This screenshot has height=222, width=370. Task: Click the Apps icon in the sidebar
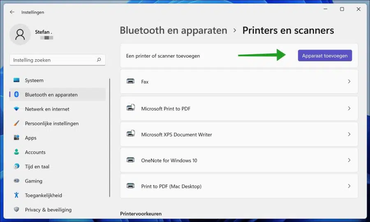point(16,138)
